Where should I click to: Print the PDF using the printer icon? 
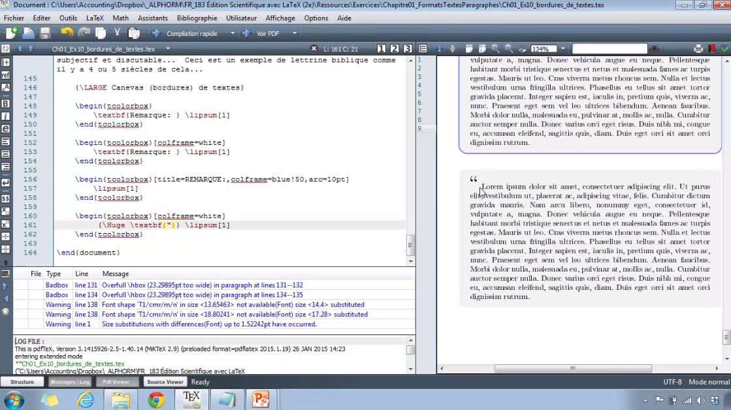point(698,48)
